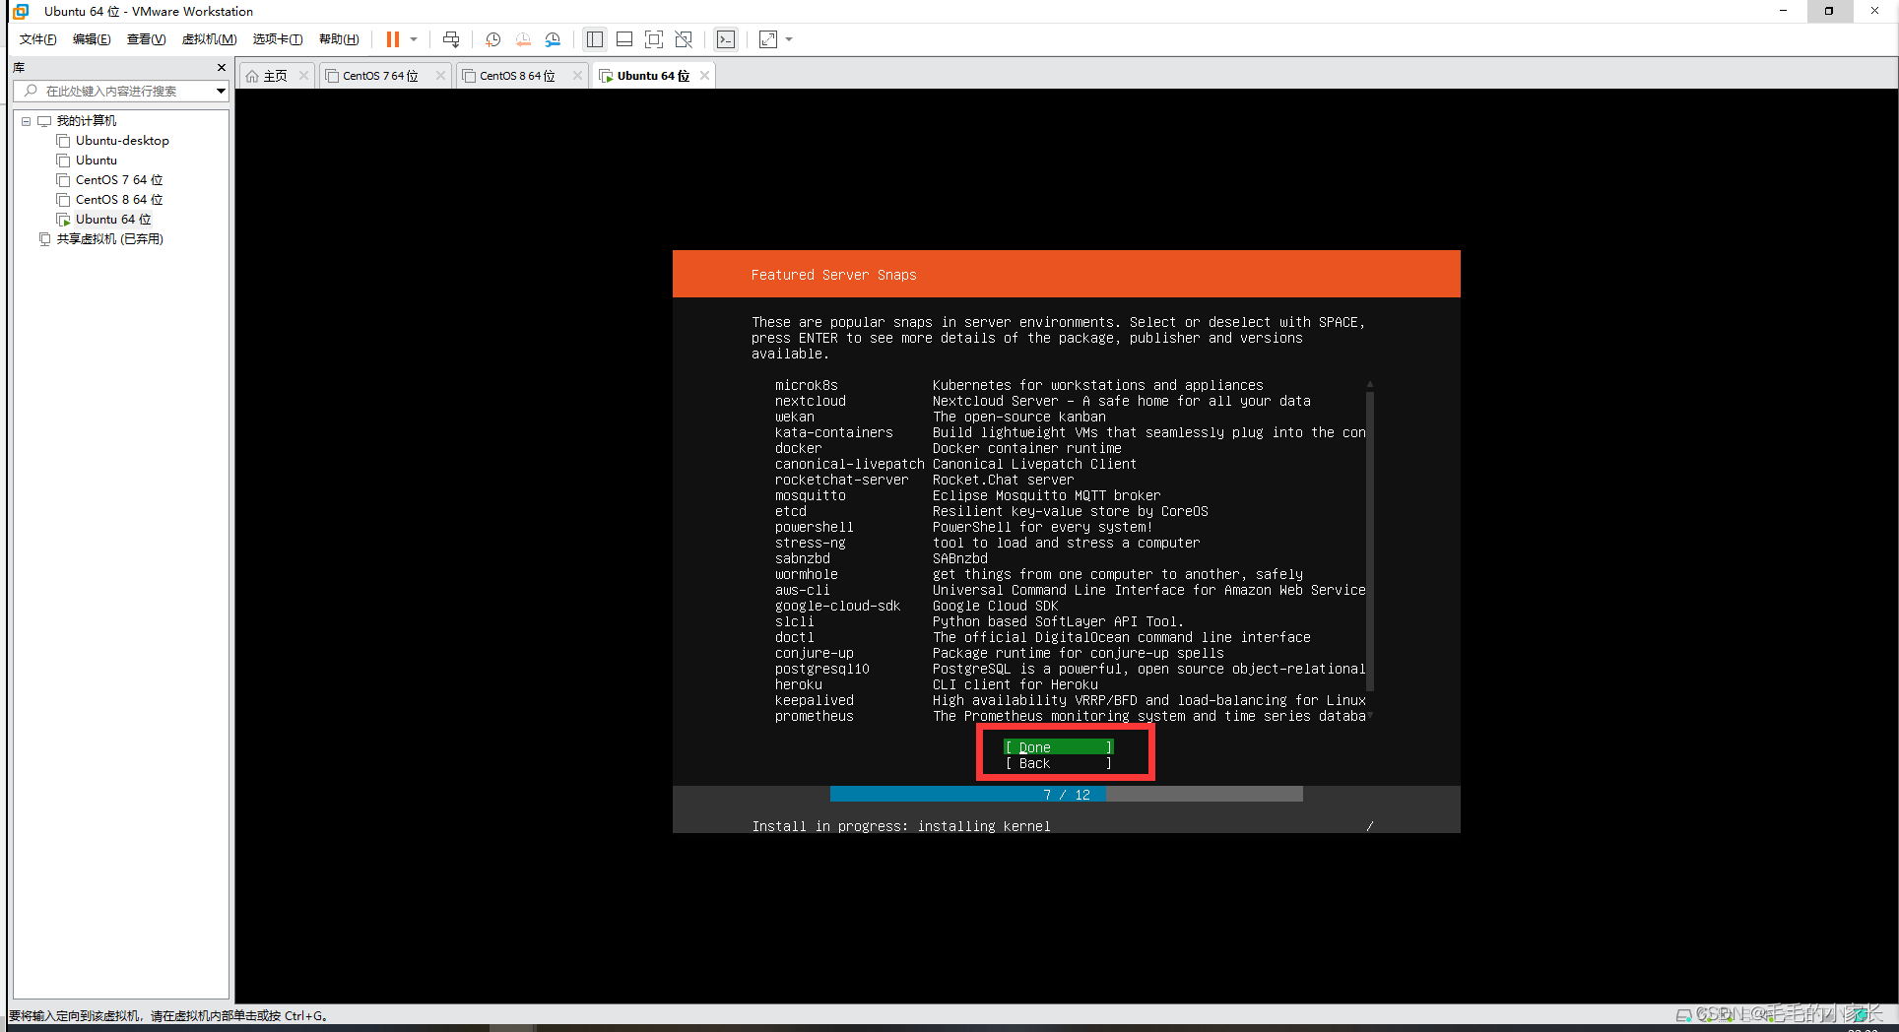This screenshot has width=1899, height=1032.
Task: Toggle console view
Action: (726, 39)
